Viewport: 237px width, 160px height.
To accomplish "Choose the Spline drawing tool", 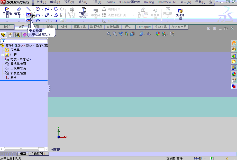I will click(47, 9).
